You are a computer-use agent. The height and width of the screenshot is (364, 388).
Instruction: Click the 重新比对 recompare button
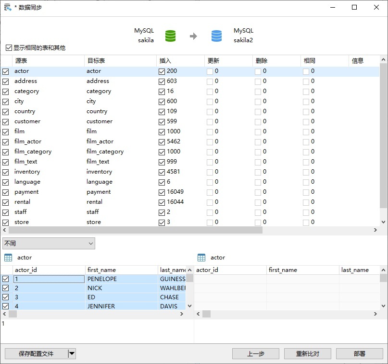click(x=308, y=353)
